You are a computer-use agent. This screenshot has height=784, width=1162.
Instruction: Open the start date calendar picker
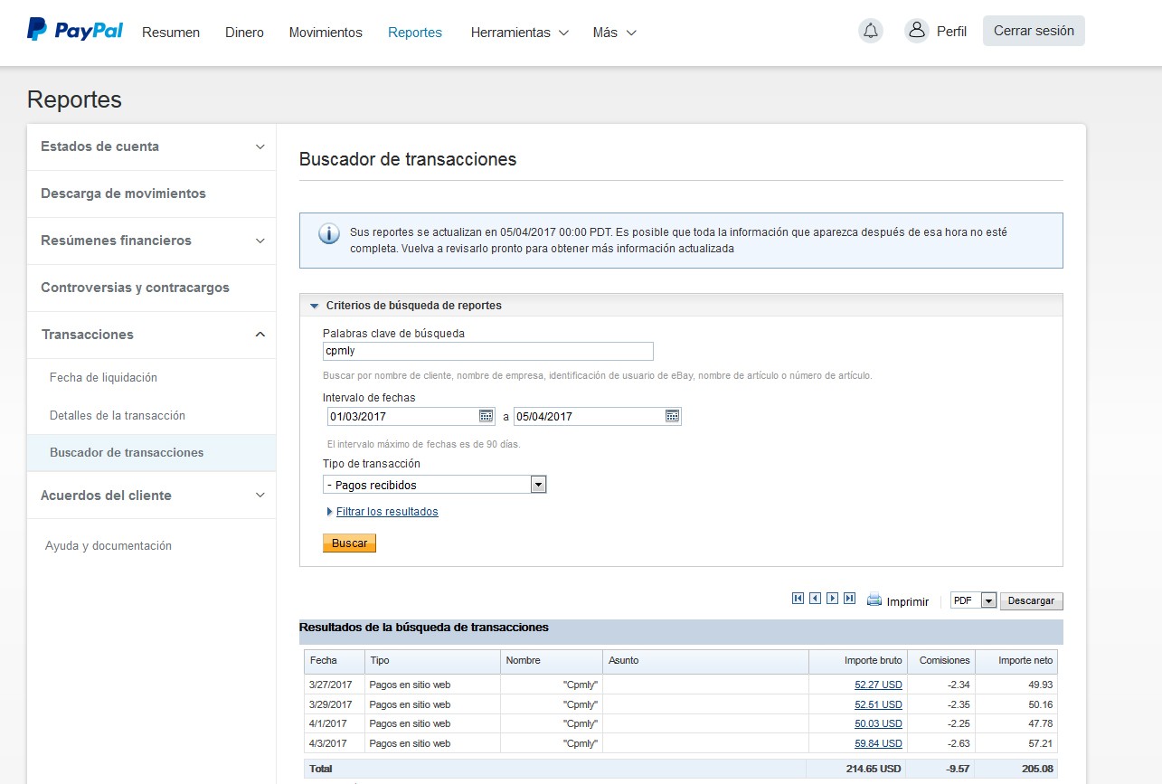pyautogui.click(x=487, y=416)
